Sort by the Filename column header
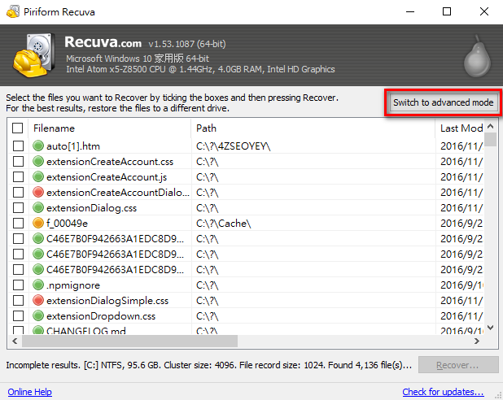The image size is (503, 400). [x=110, y=128]
